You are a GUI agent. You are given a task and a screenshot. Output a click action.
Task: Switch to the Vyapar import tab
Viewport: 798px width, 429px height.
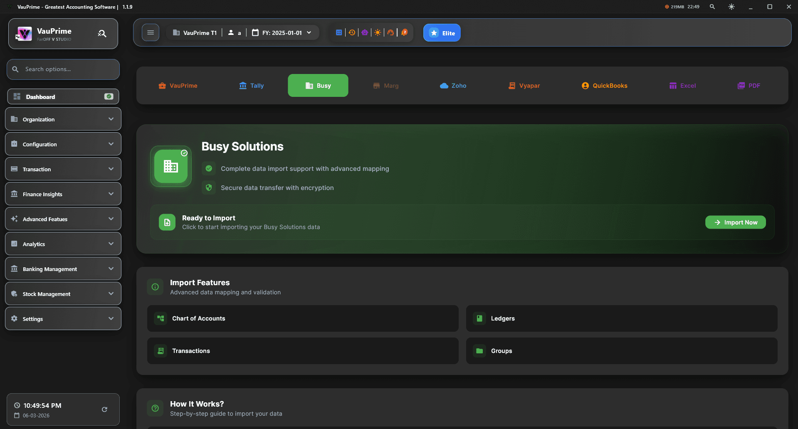(524, 86)
